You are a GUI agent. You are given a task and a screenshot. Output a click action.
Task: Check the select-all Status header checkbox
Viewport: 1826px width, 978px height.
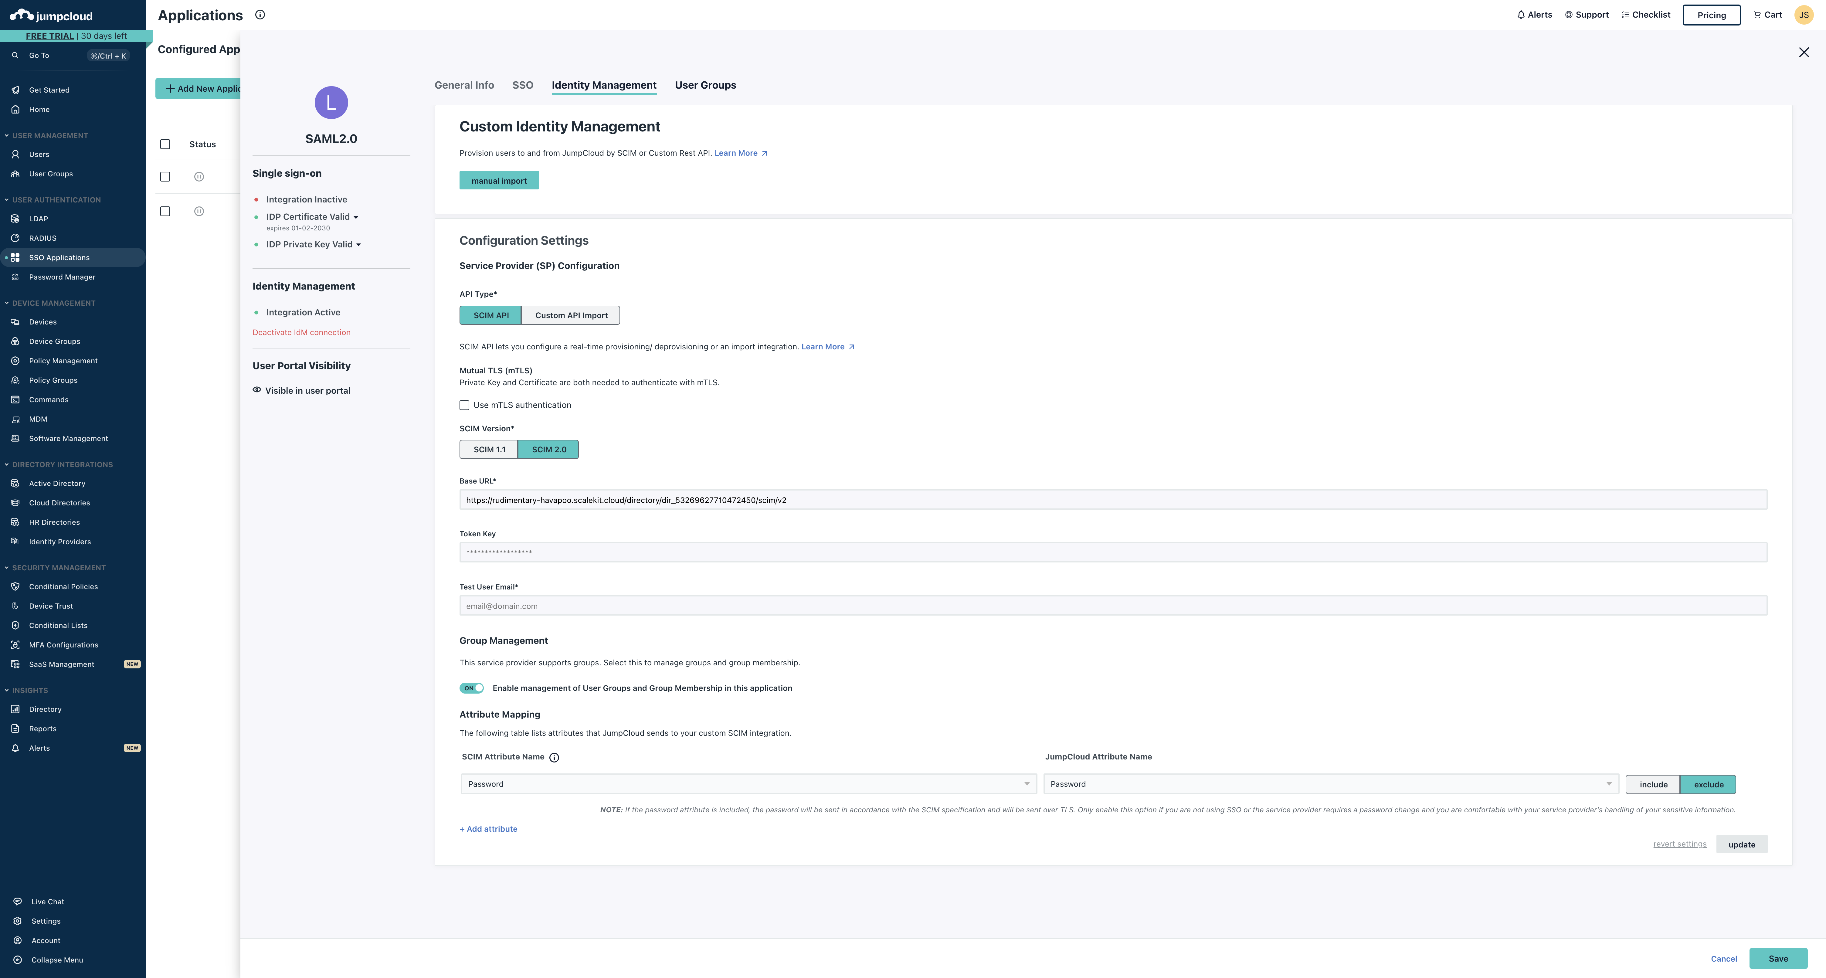coord(165,144)
